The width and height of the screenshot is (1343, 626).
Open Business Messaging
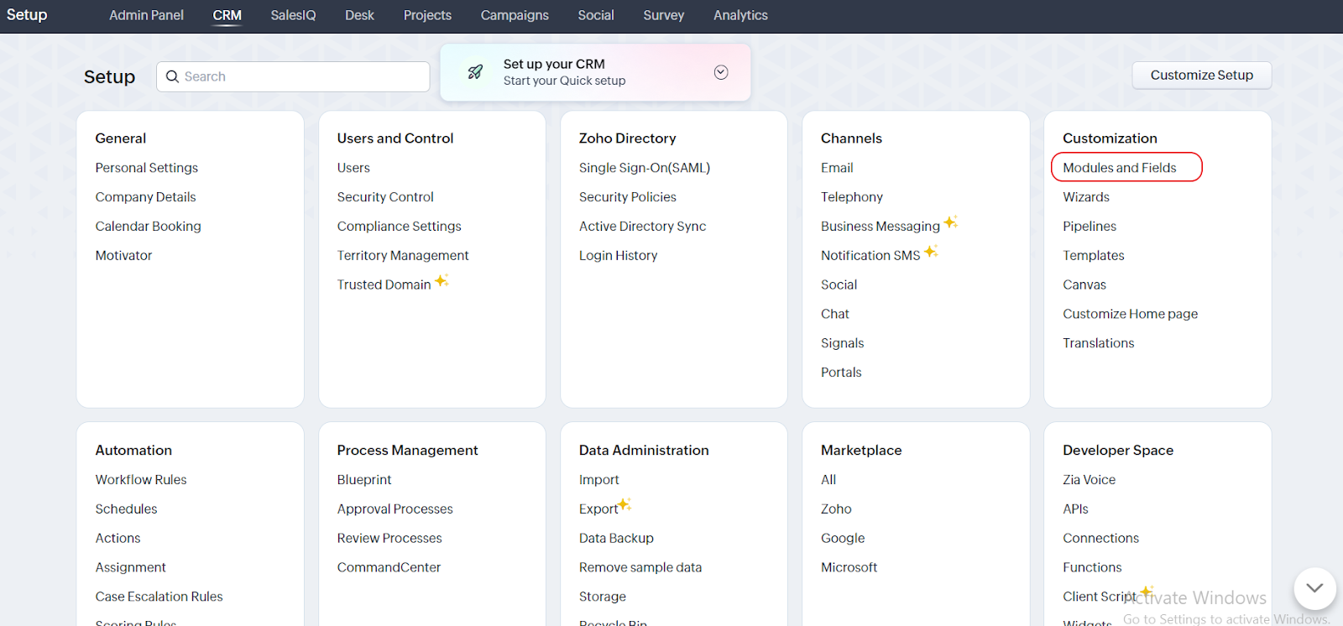[881, 227]
